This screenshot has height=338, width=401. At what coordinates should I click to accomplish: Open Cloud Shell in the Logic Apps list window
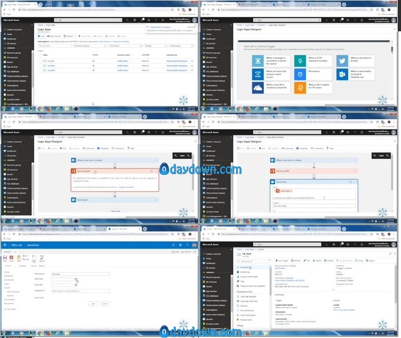pos(128,20)
